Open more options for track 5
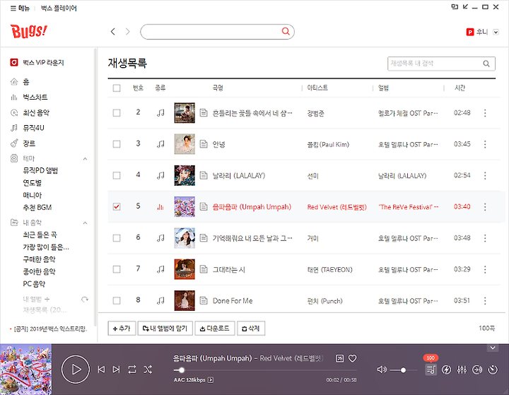 click(x=485, y=207)
